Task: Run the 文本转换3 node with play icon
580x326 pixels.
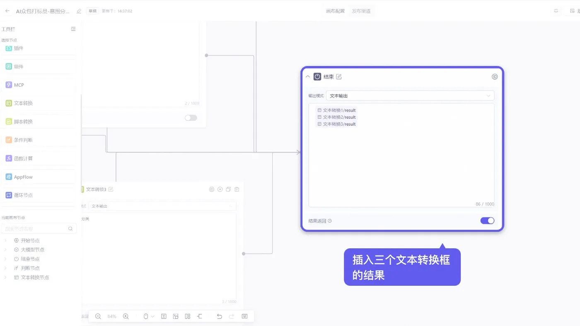Action: [220, 189]
